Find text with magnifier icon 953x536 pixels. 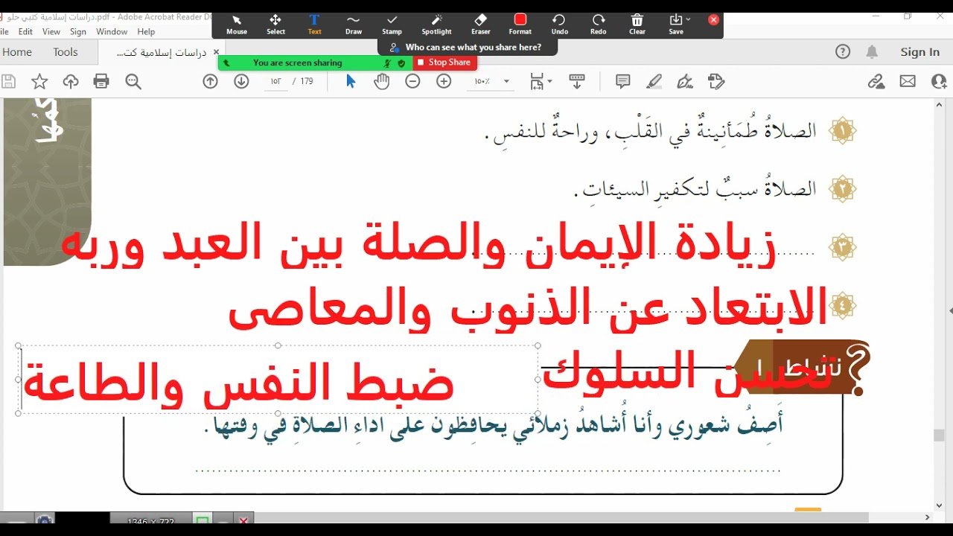(133, 82)
